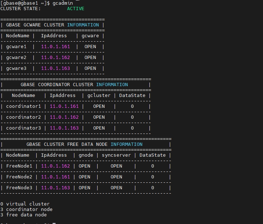Viewport: 263px width, 224px height.
Task: Select the coordinator1 node name
Action: [24, 106]
